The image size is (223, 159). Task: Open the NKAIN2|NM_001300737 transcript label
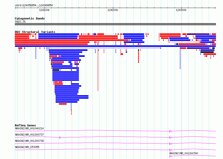point(29,135)
